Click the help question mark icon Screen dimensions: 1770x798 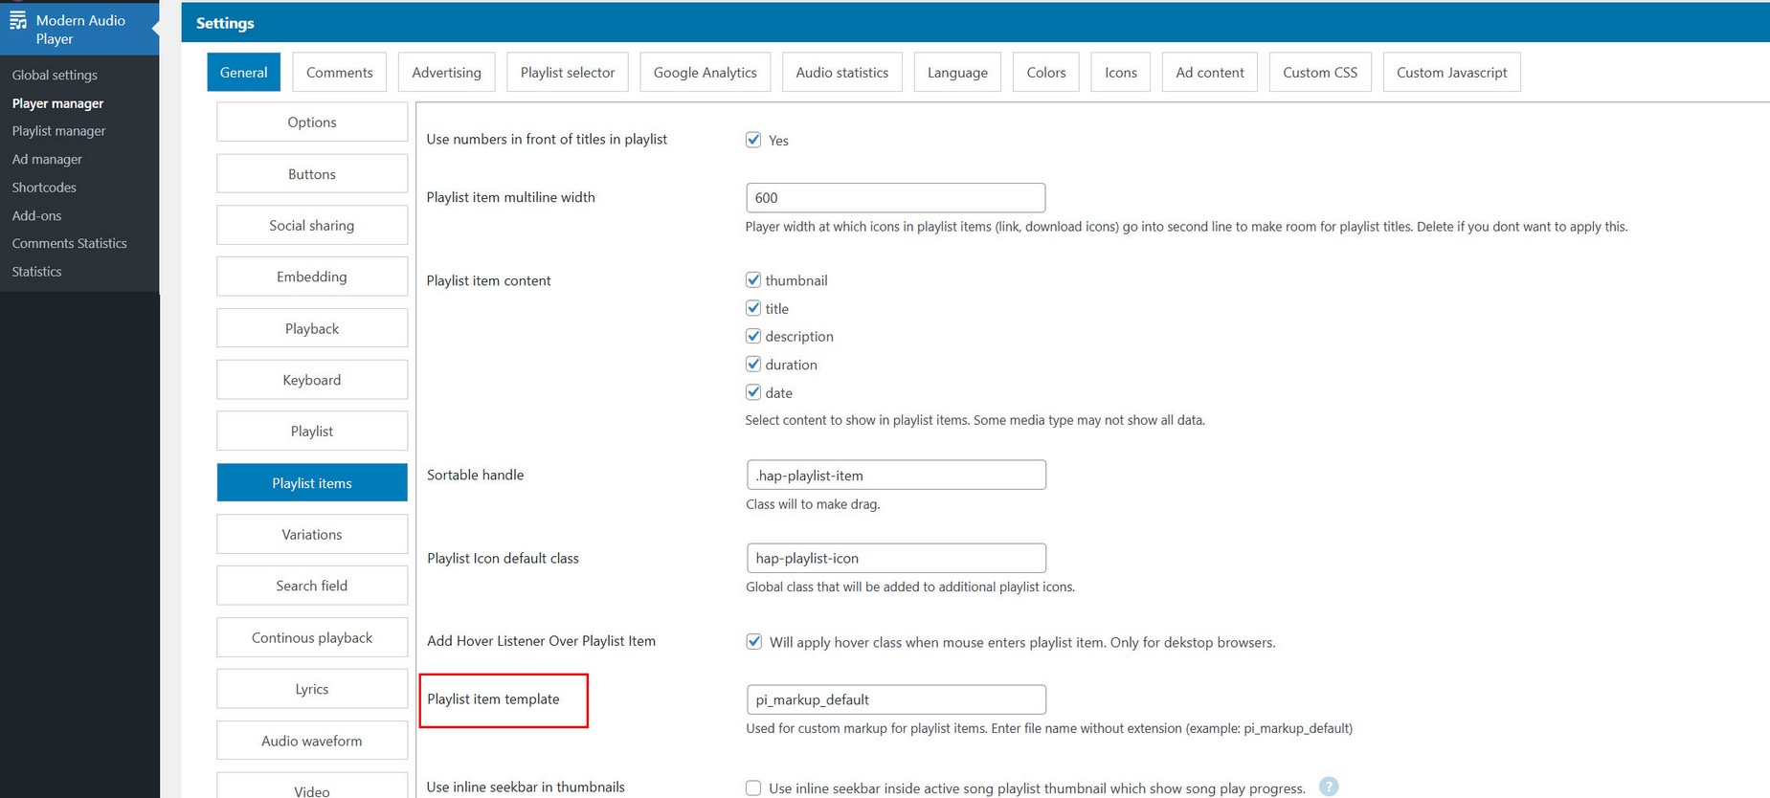[1328, 787]
